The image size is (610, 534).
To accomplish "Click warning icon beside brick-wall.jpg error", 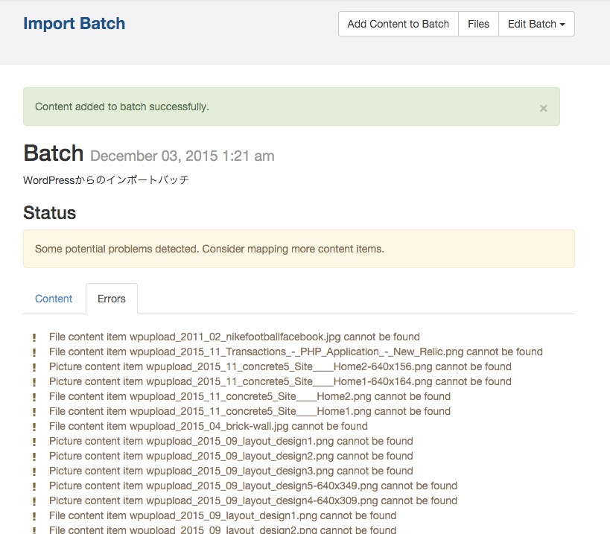I will coord(34,427).
